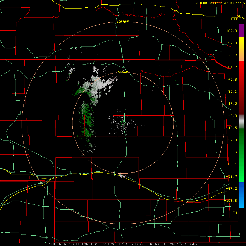Select the 14.5 legend value
The height and width of the screenshot is (246, 246).
point(233,104)
